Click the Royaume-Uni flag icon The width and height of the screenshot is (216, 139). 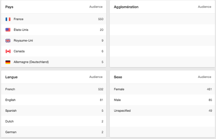(x=8, y=41)
